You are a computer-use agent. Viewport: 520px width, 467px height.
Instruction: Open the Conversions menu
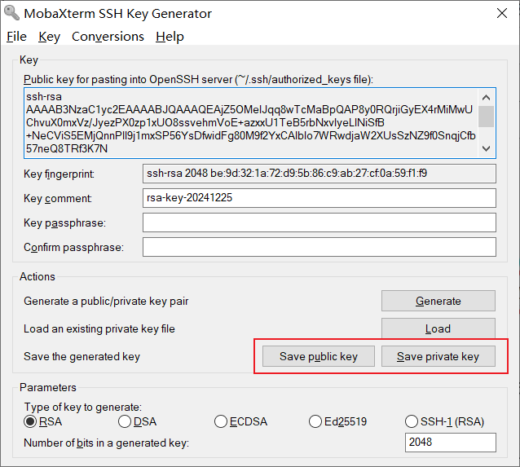(108, 37)
